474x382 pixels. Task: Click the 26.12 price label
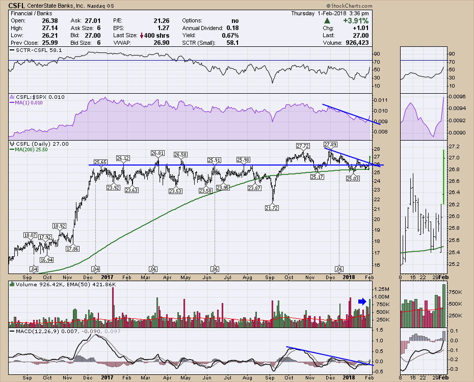pyautogui.click(x=123, y=158)
